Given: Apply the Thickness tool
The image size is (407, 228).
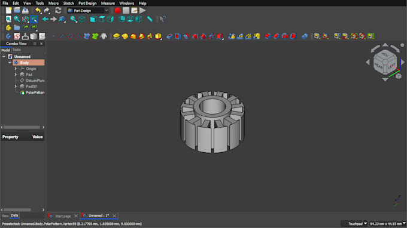Looking at the screenshot, I should pos(293,36).
